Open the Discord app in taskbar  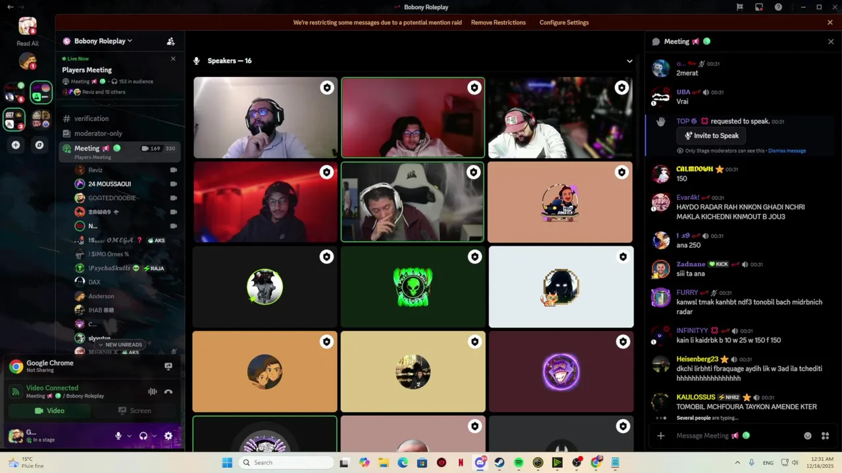[x=480, y=462]
